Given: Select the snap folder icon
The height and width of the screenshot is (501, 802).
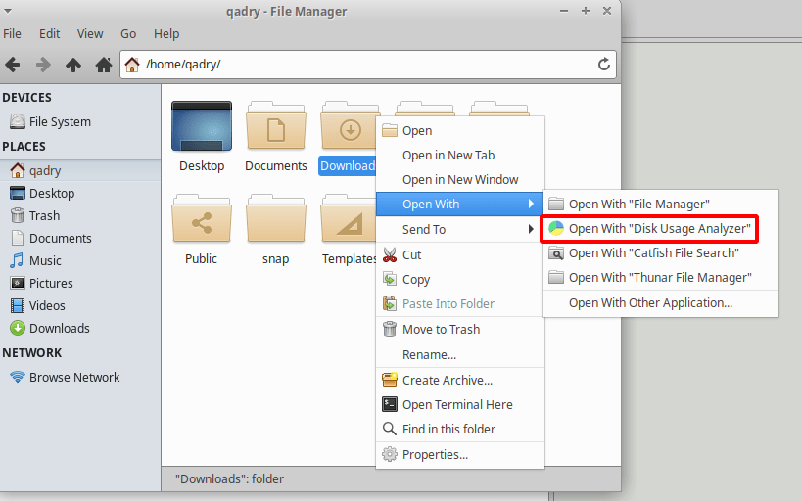Looking at the screenshot, I should tap(276, 219).
